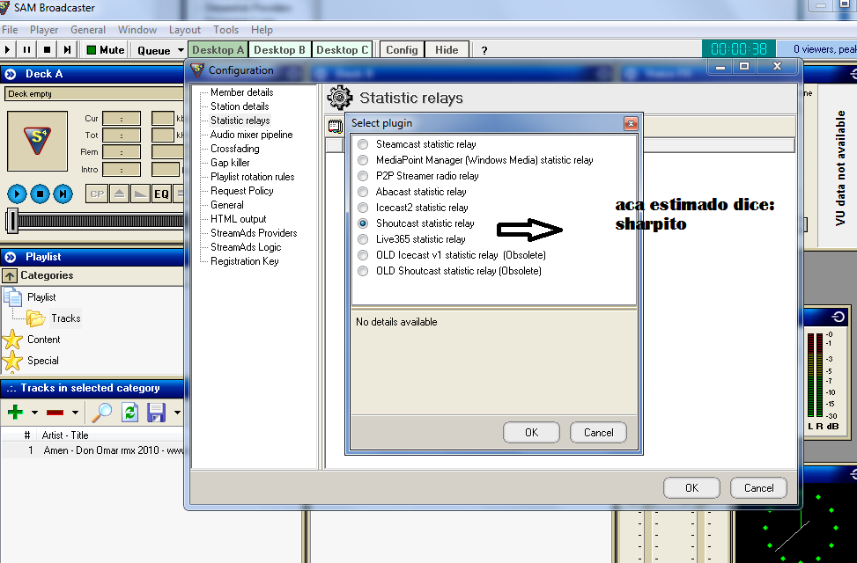Select the Shoutcast statistic relay option
The width and height of the screenshot is (857, 563).
point(362,223)
